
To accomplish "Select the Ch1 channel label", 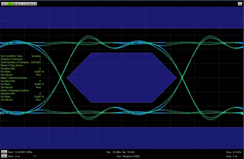I will click(4, 152).
